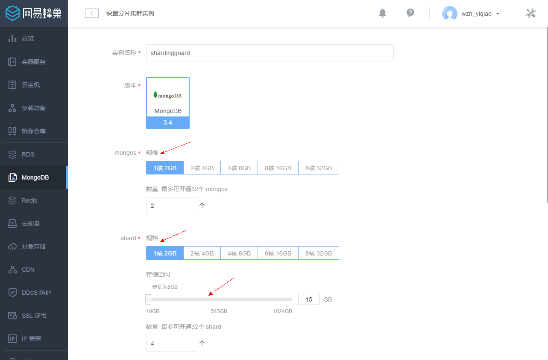The image size is (548, 360).
Task: Click the object storage cloud icon
Action: pos(12,247)
